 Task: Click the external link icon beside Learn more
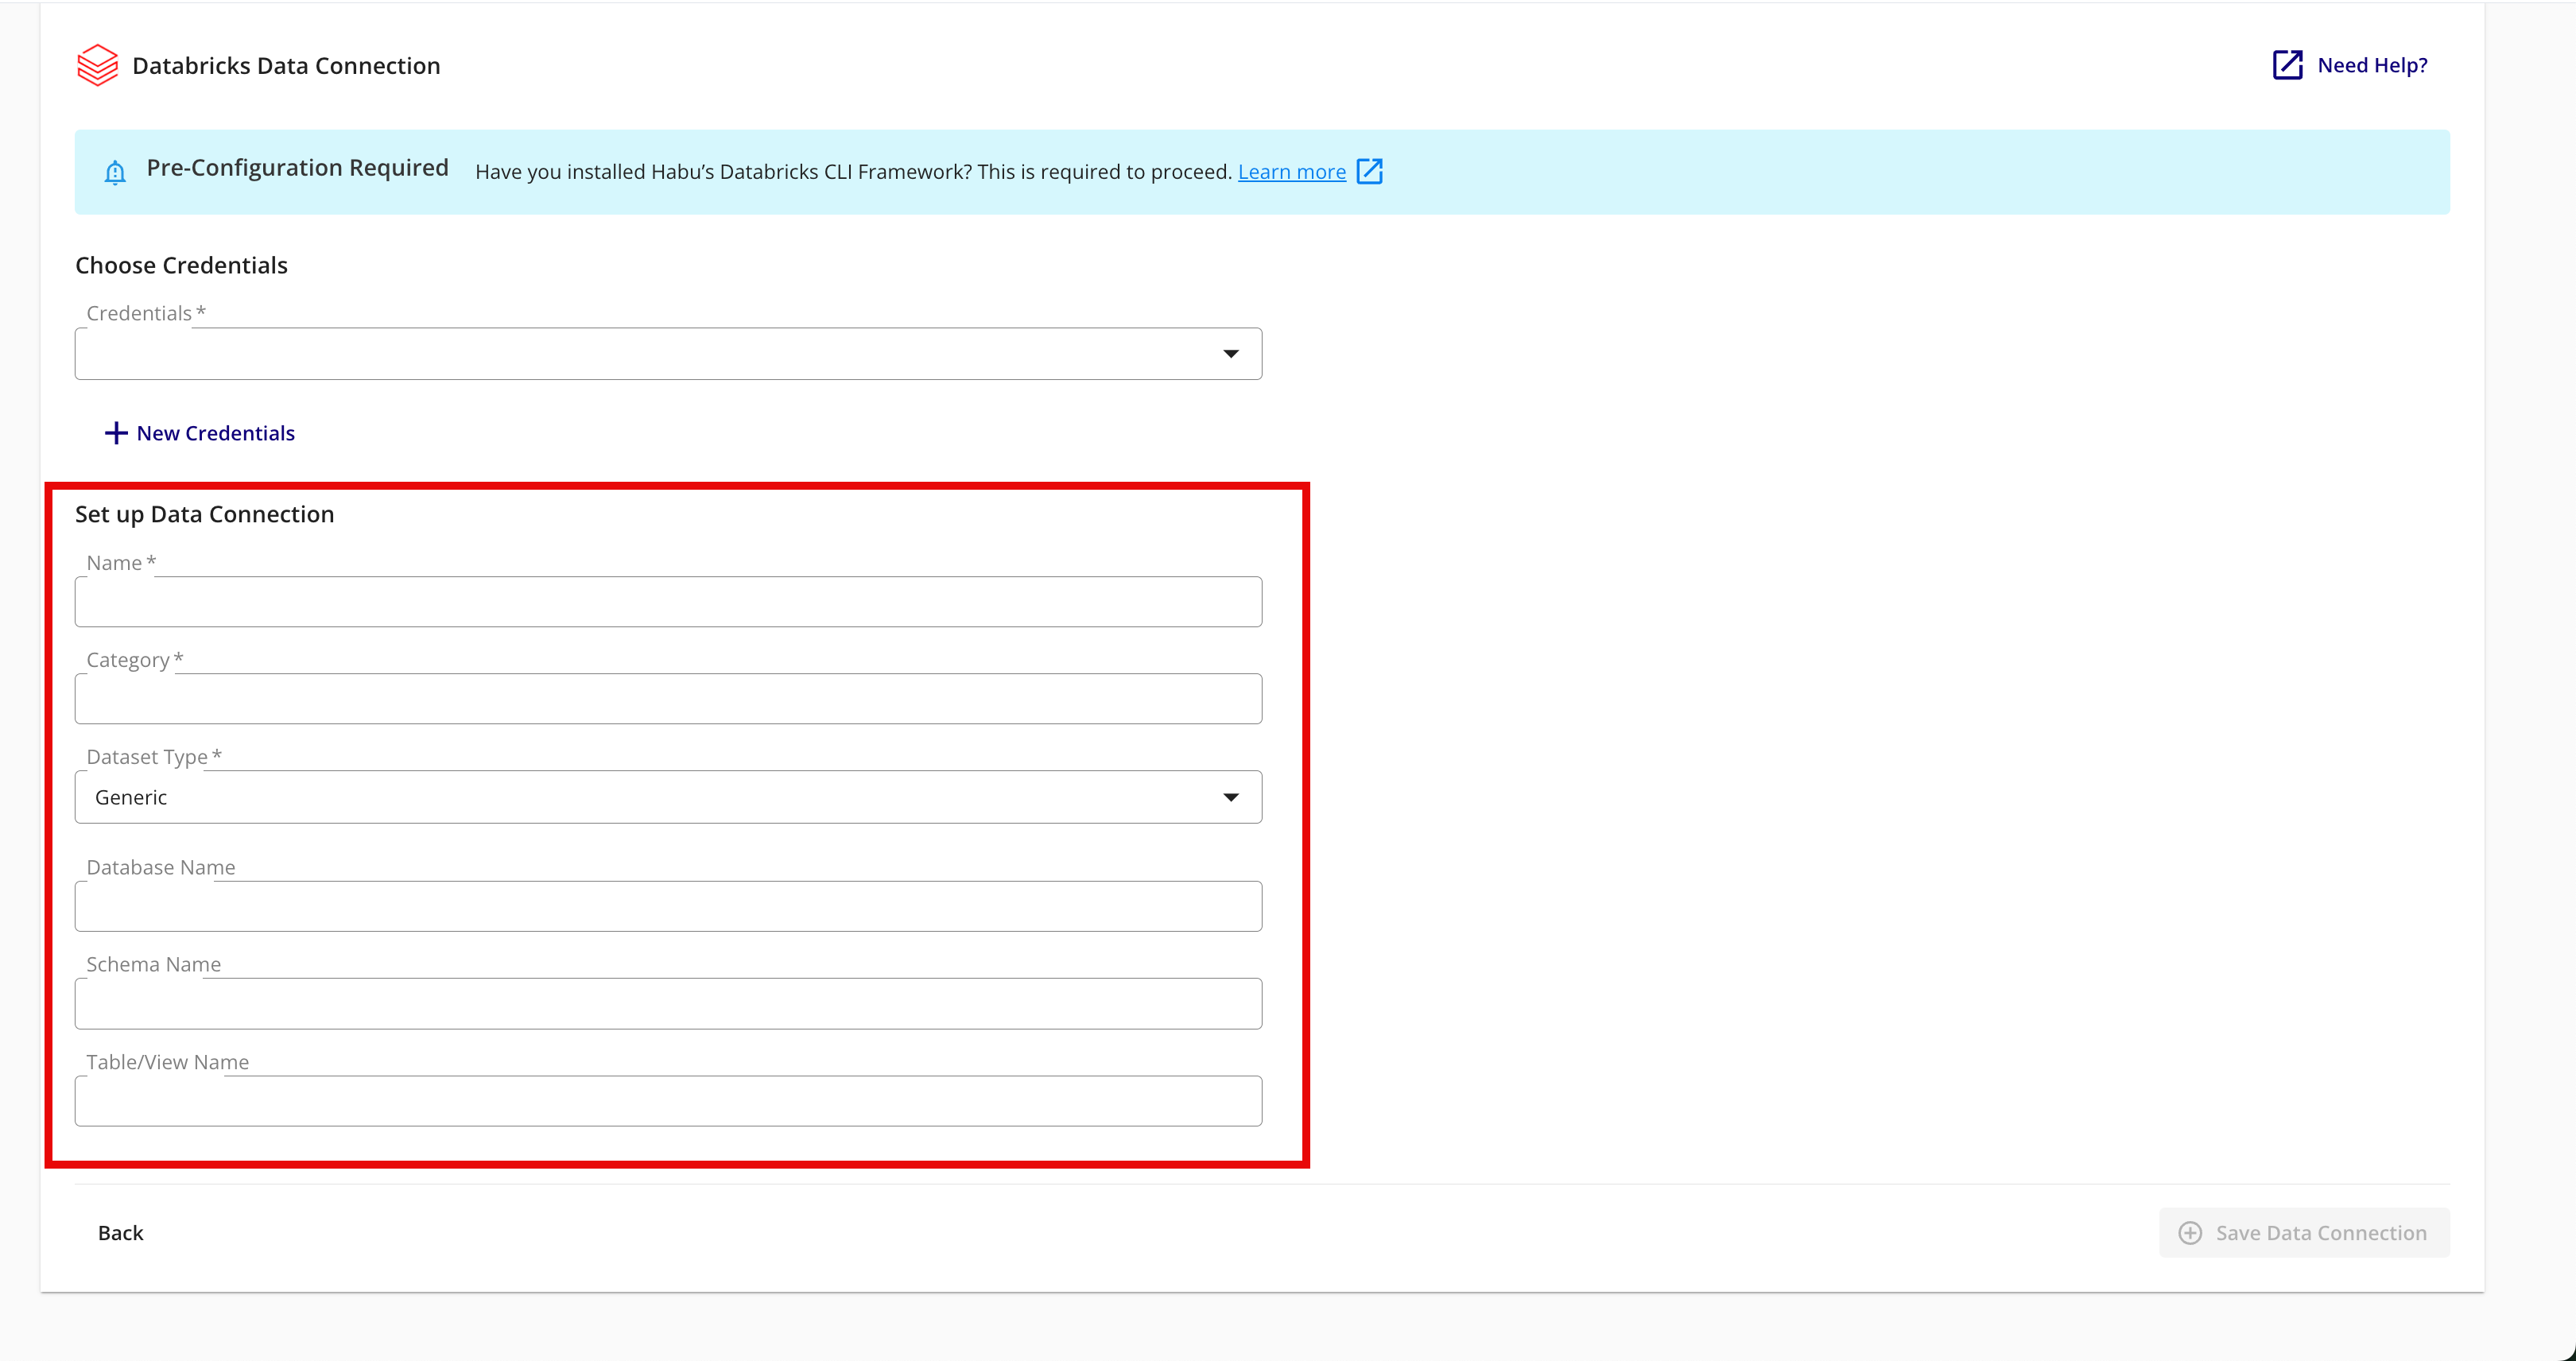click(x=1369, y=172)
